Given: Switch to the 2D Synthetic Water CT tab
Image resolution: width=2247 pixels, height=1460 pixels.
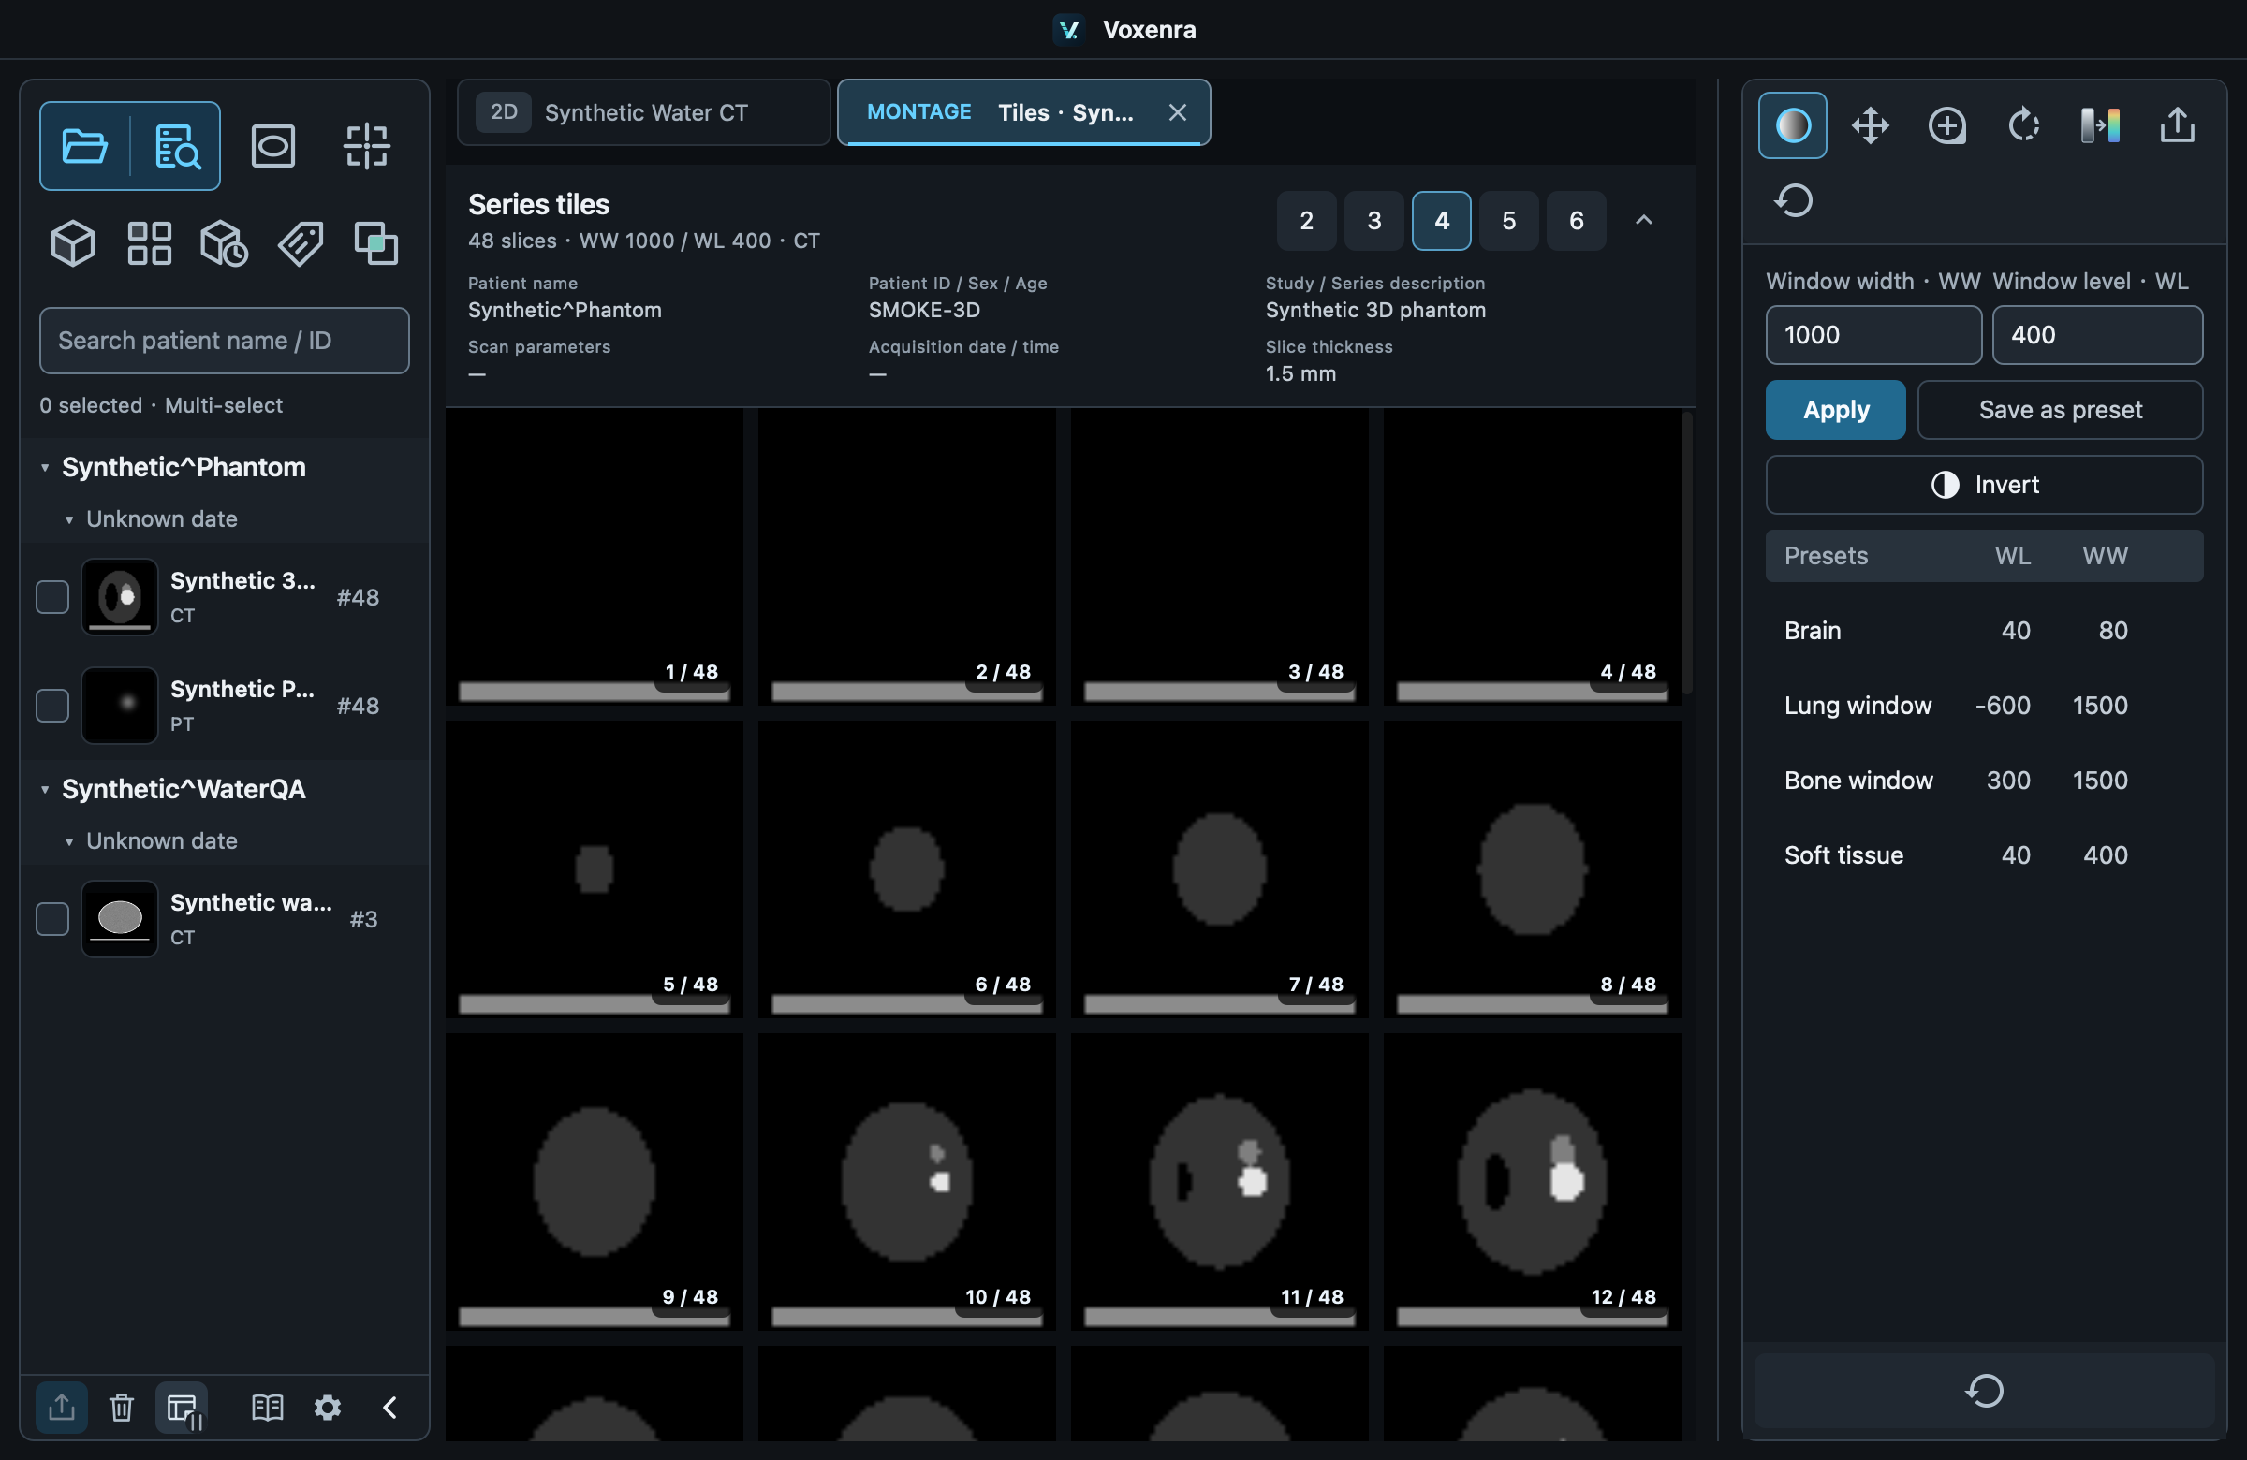Looking at the screenshot, I should pos(643,112).
